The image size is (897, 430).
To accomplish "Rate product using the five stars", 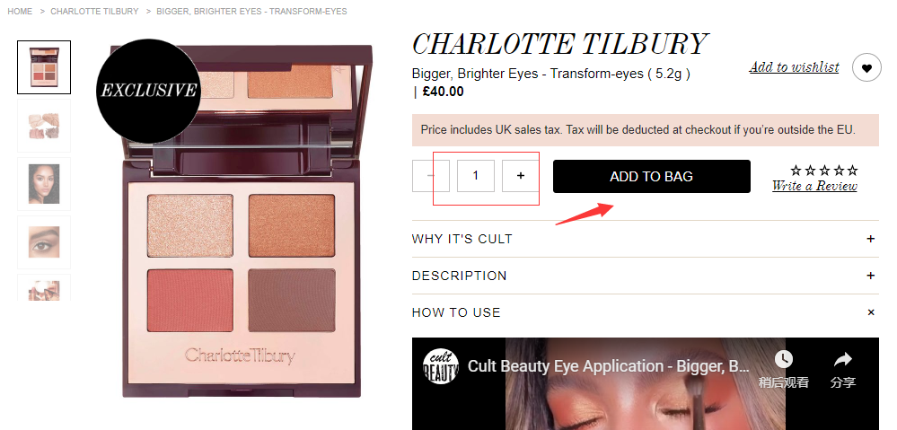I will coord(823,170).
